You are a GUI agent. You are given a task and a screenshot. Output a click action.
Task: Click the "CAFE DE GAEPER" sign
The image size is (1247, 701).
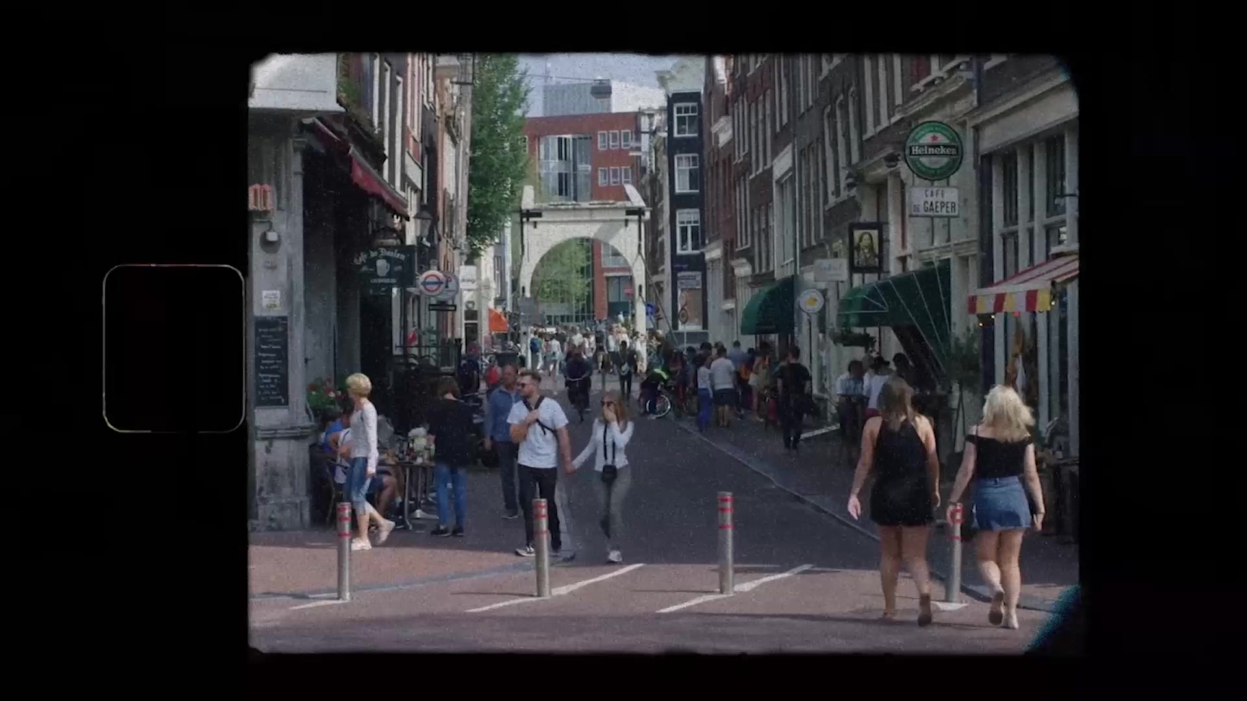[x=933, y=202]
